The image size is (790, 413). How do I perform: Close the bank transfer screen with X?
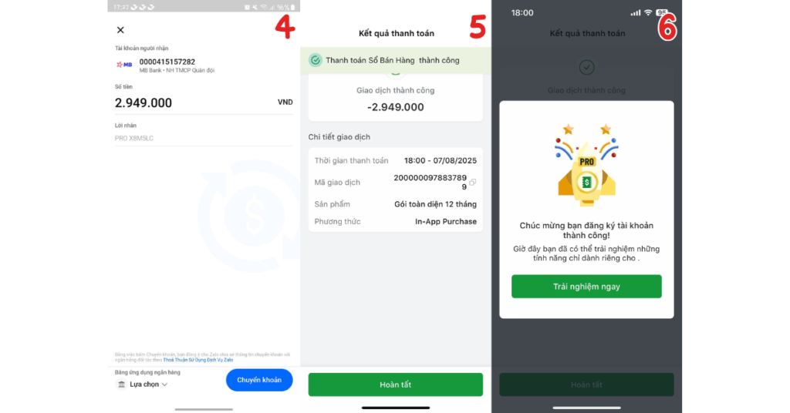pyautogui.click(x=120, y=30)
